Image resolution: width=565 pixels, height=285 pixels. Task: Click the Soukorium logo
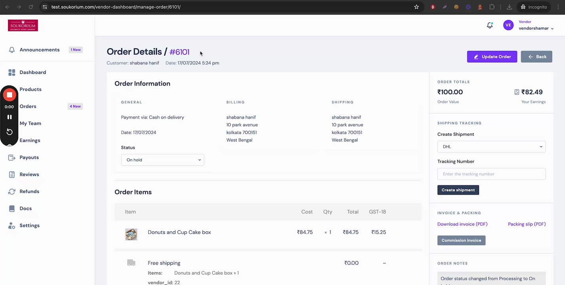(23, 25)
